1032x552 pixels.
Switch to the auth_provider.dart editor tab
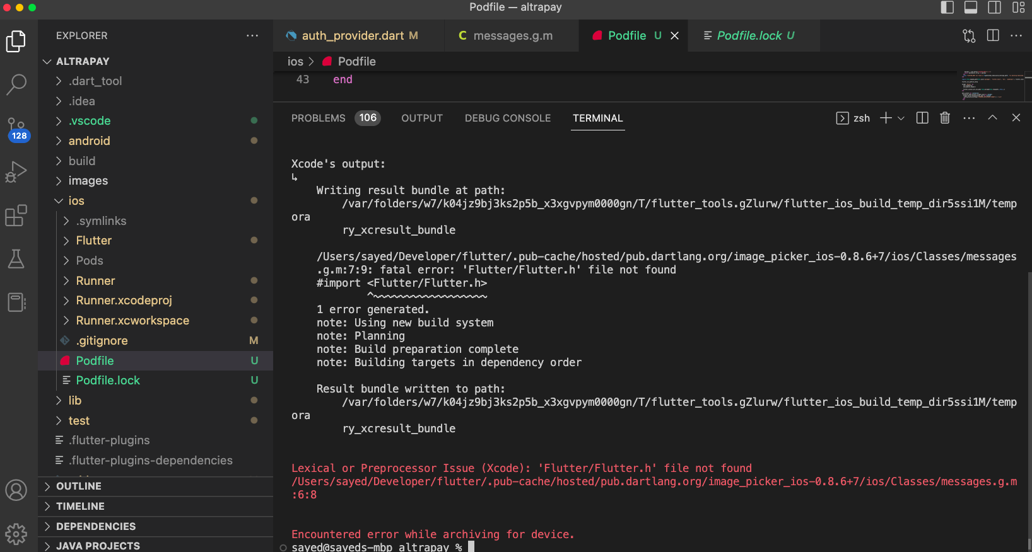(x=352, y=36)
